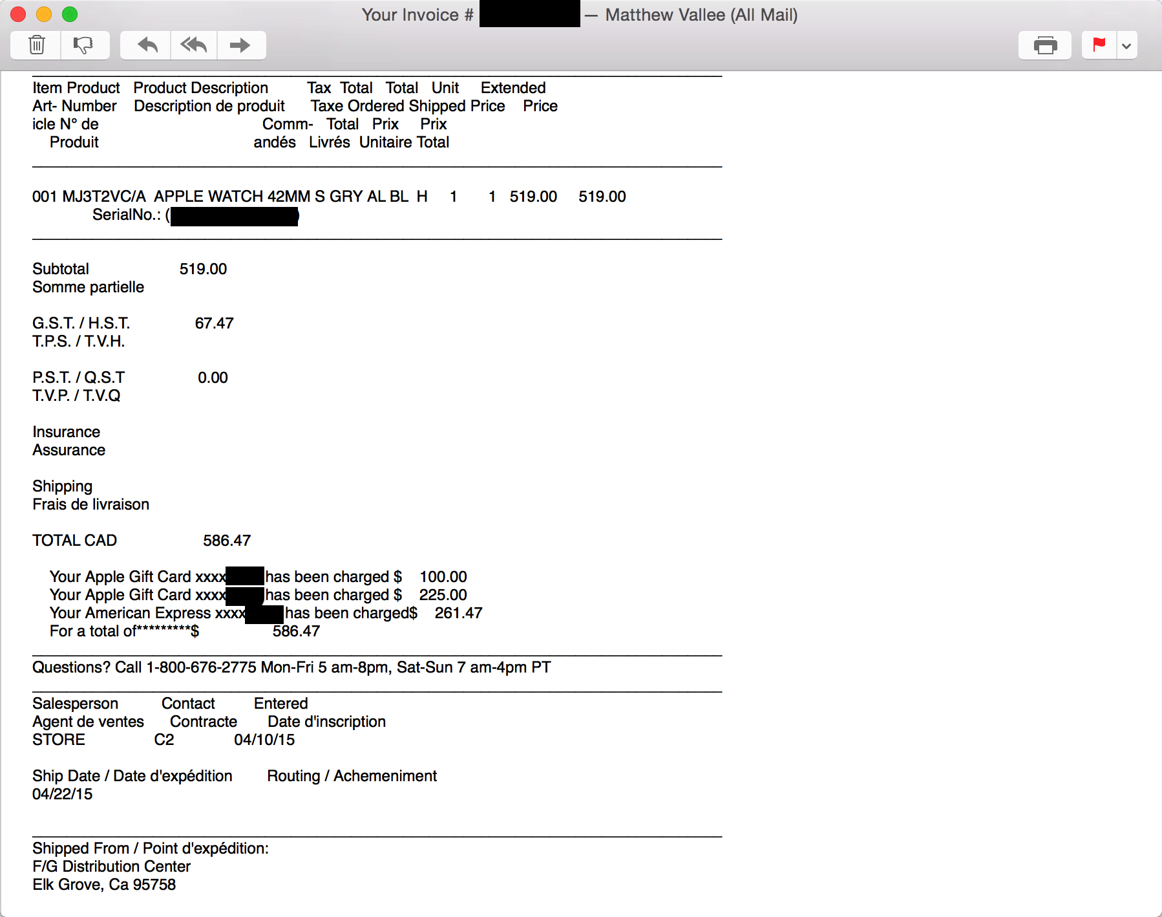Click the Product Description column header
The width and height of the screenshot is (1162, 917).
coord(201,88)
